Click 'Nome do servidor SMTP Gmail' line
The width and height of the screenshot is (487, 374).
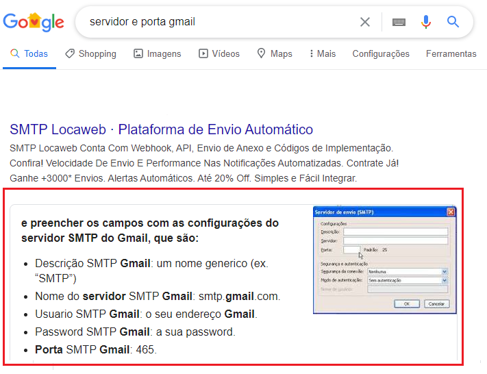(x=158, y=297)
